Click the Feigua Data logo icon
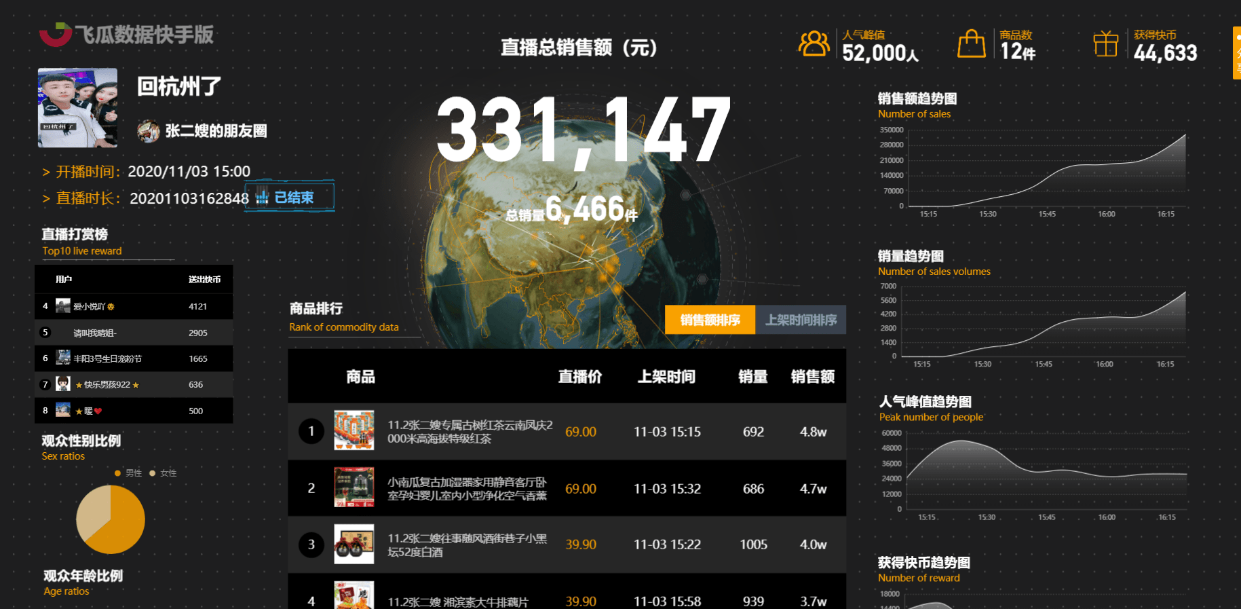Screen dimensions: 1241x609 pos(56,34)
